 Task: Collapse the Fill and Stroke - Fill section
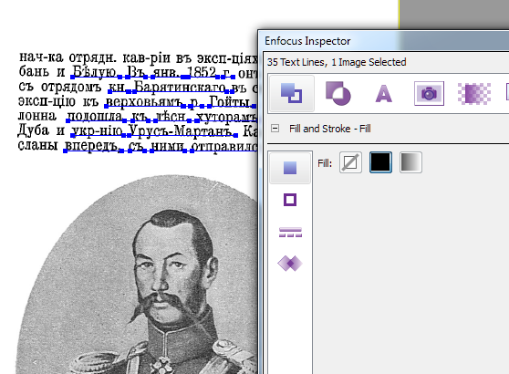[x=275, y=129]
